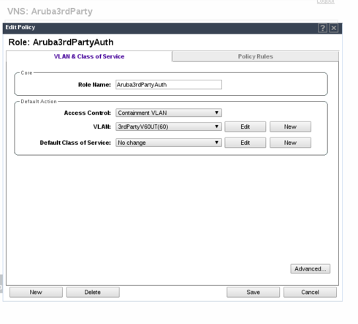The height and width of the screenshot is (324, 358).
Task: Cancel the policy edit
Action: pyautogui.click(x=310, y=292)
